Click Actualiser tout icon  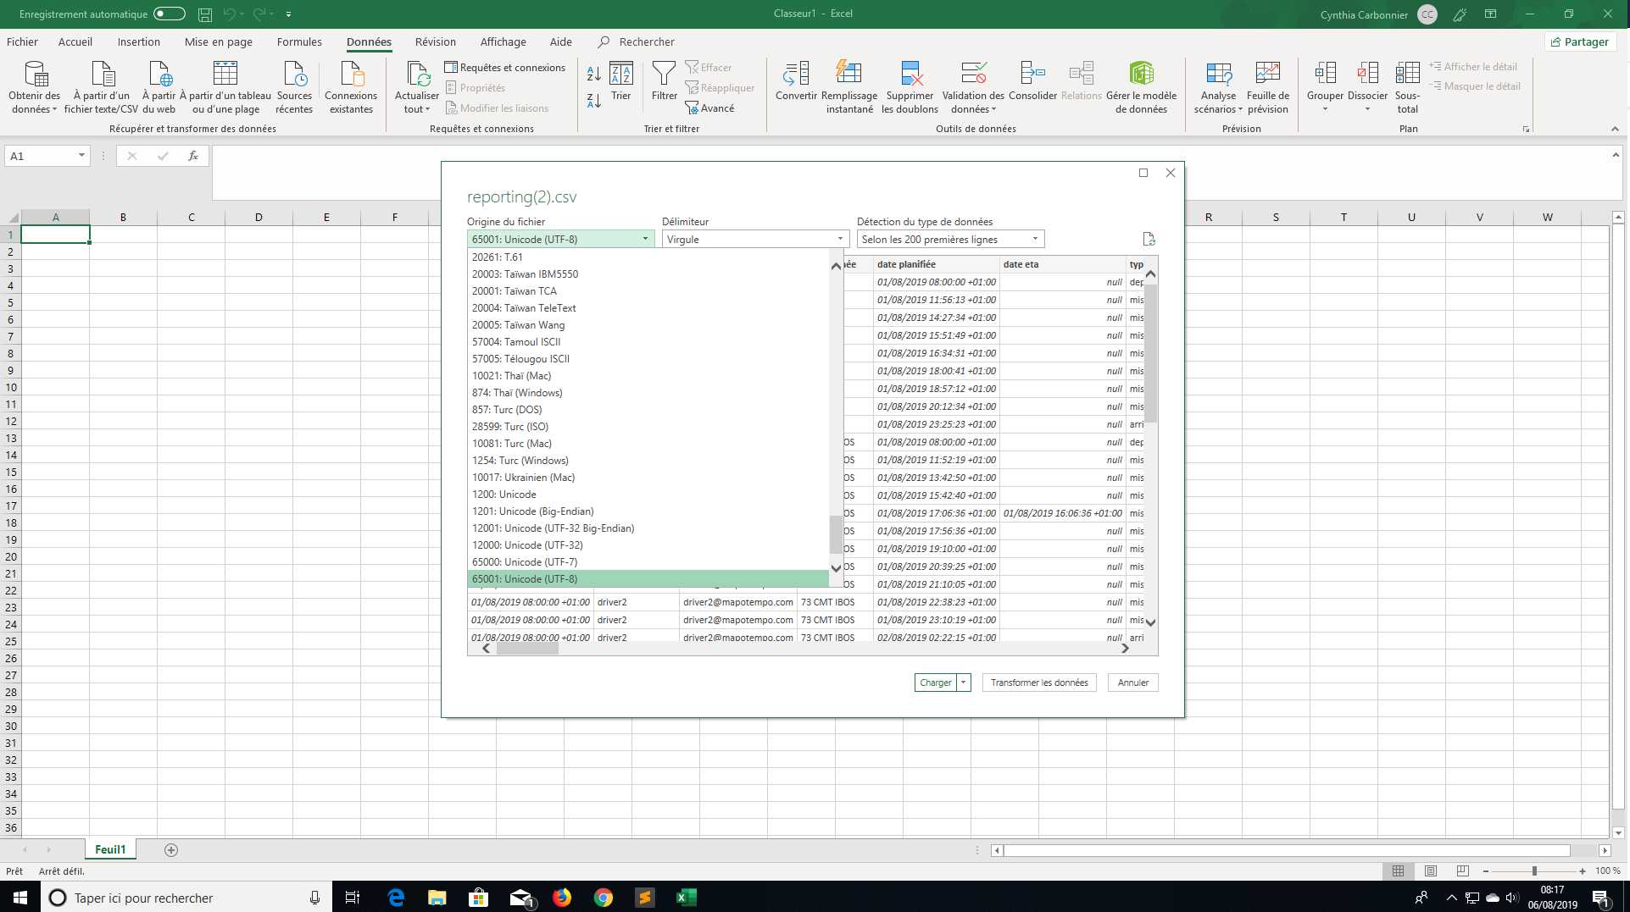(417, 74)
